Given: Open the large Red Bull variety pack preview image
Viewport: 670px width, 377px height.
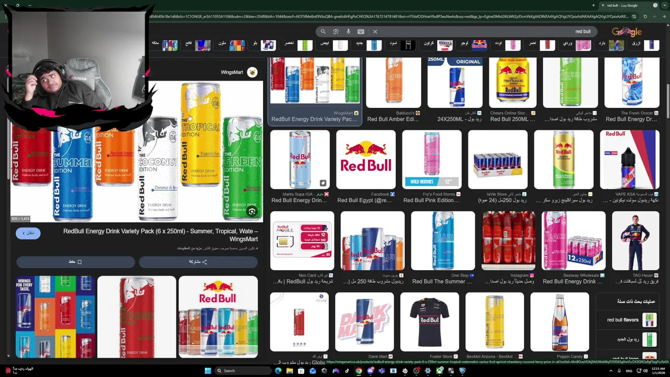Looking at the screenshot, I should pyautogui.click(x=137, y=152).
